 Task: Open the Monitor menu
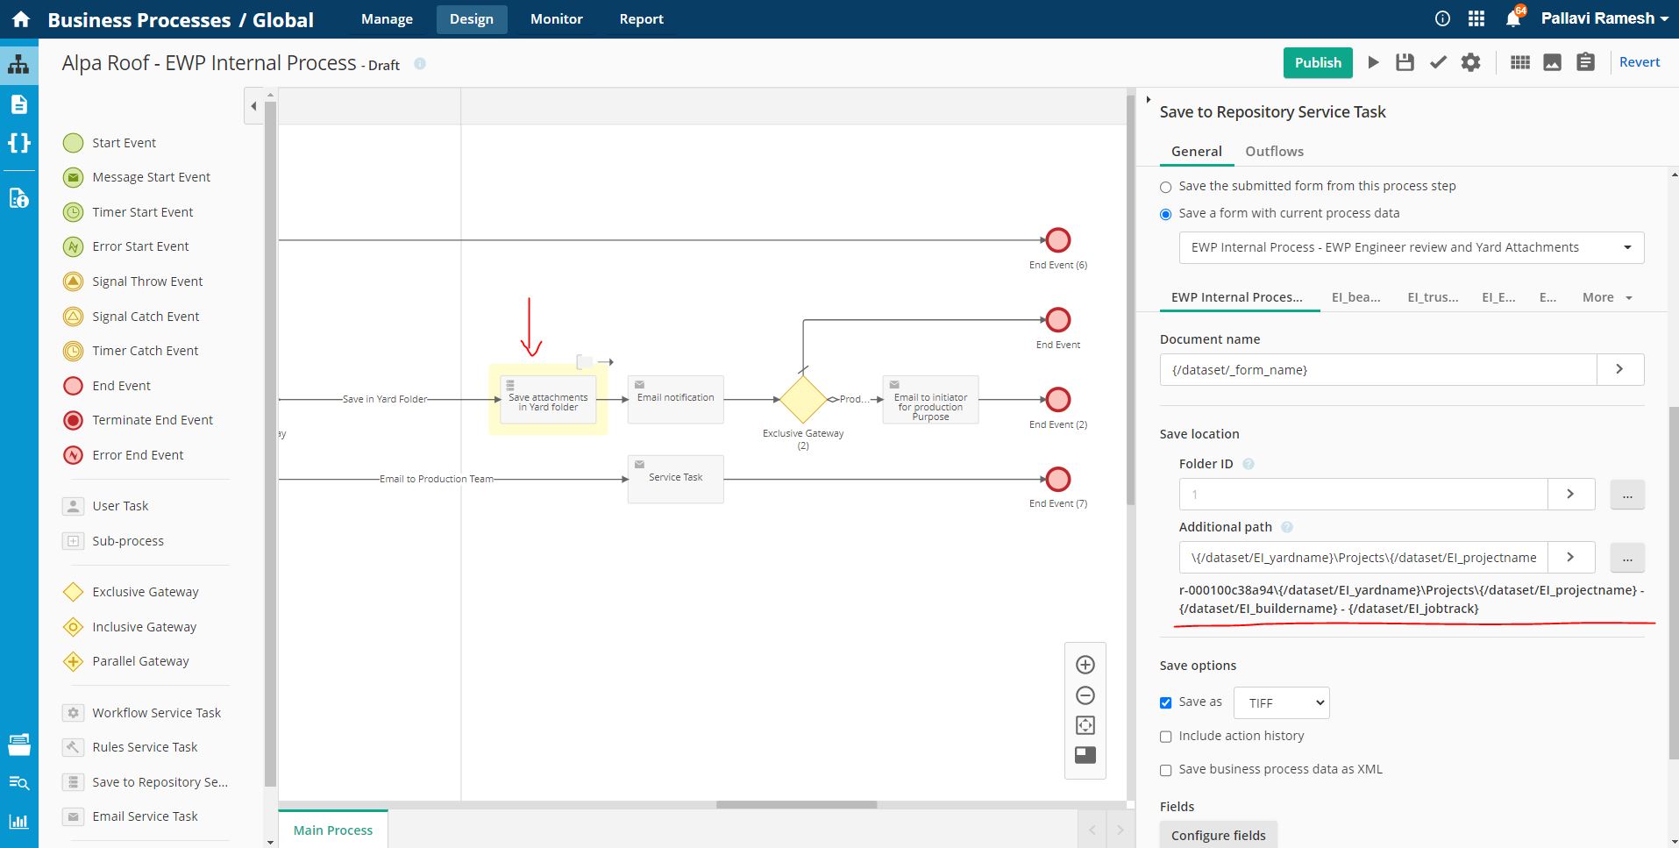556,18
